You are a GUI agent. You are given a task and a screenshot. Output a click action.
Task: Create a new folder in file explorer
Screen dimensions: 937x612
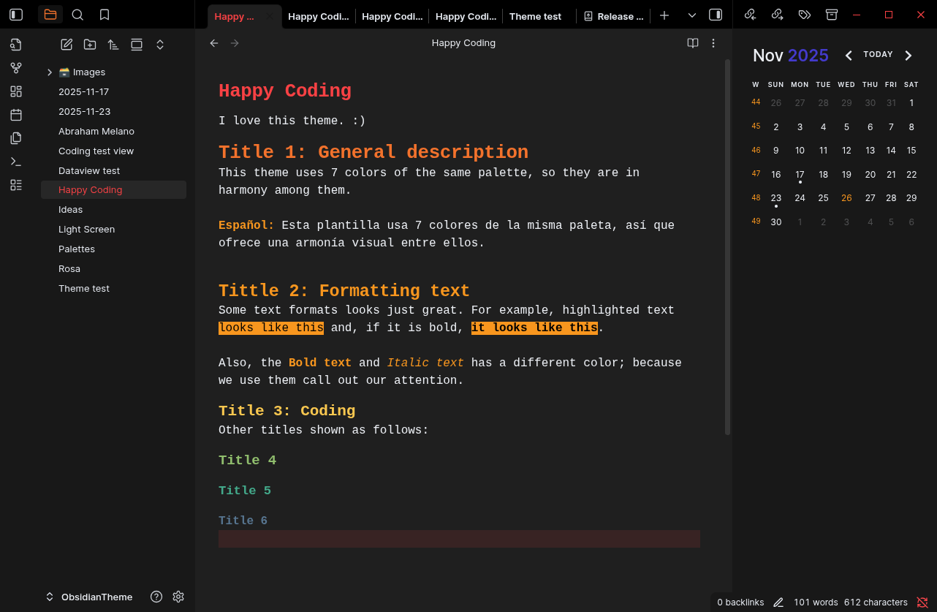(90, 45)
